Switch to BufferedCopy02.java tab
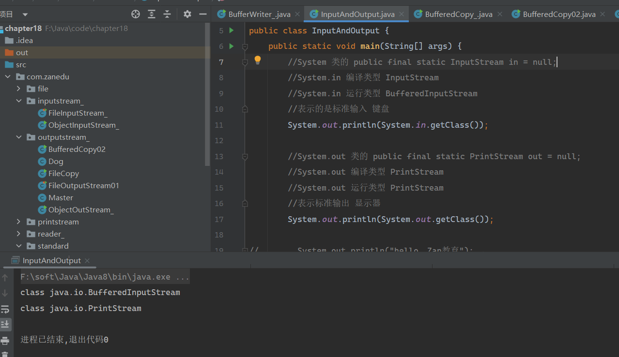Viewport: 619px width, 357px height. coord(553,14)
